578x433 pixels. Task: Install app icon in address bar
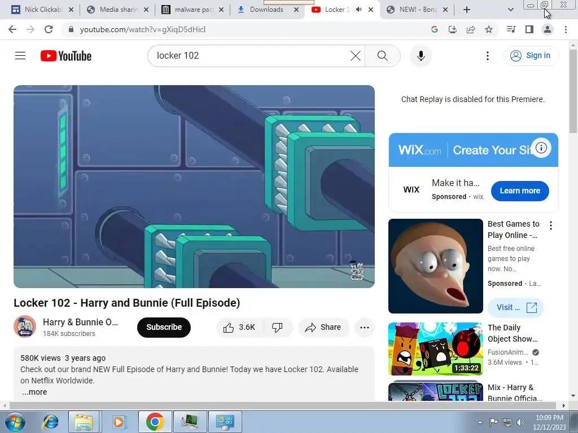tap(452, 29)
